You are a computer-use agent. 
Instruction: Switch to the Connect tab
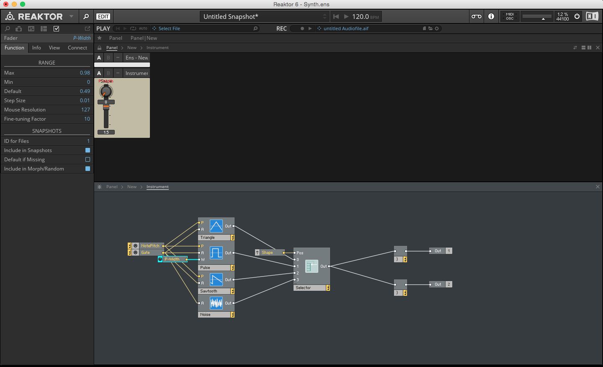point(77,48)
